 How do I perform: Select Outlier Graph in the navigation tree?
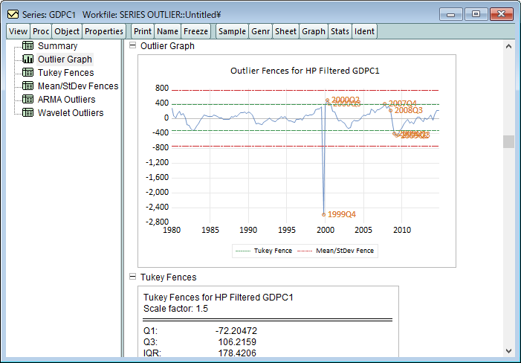pos(65,60)
